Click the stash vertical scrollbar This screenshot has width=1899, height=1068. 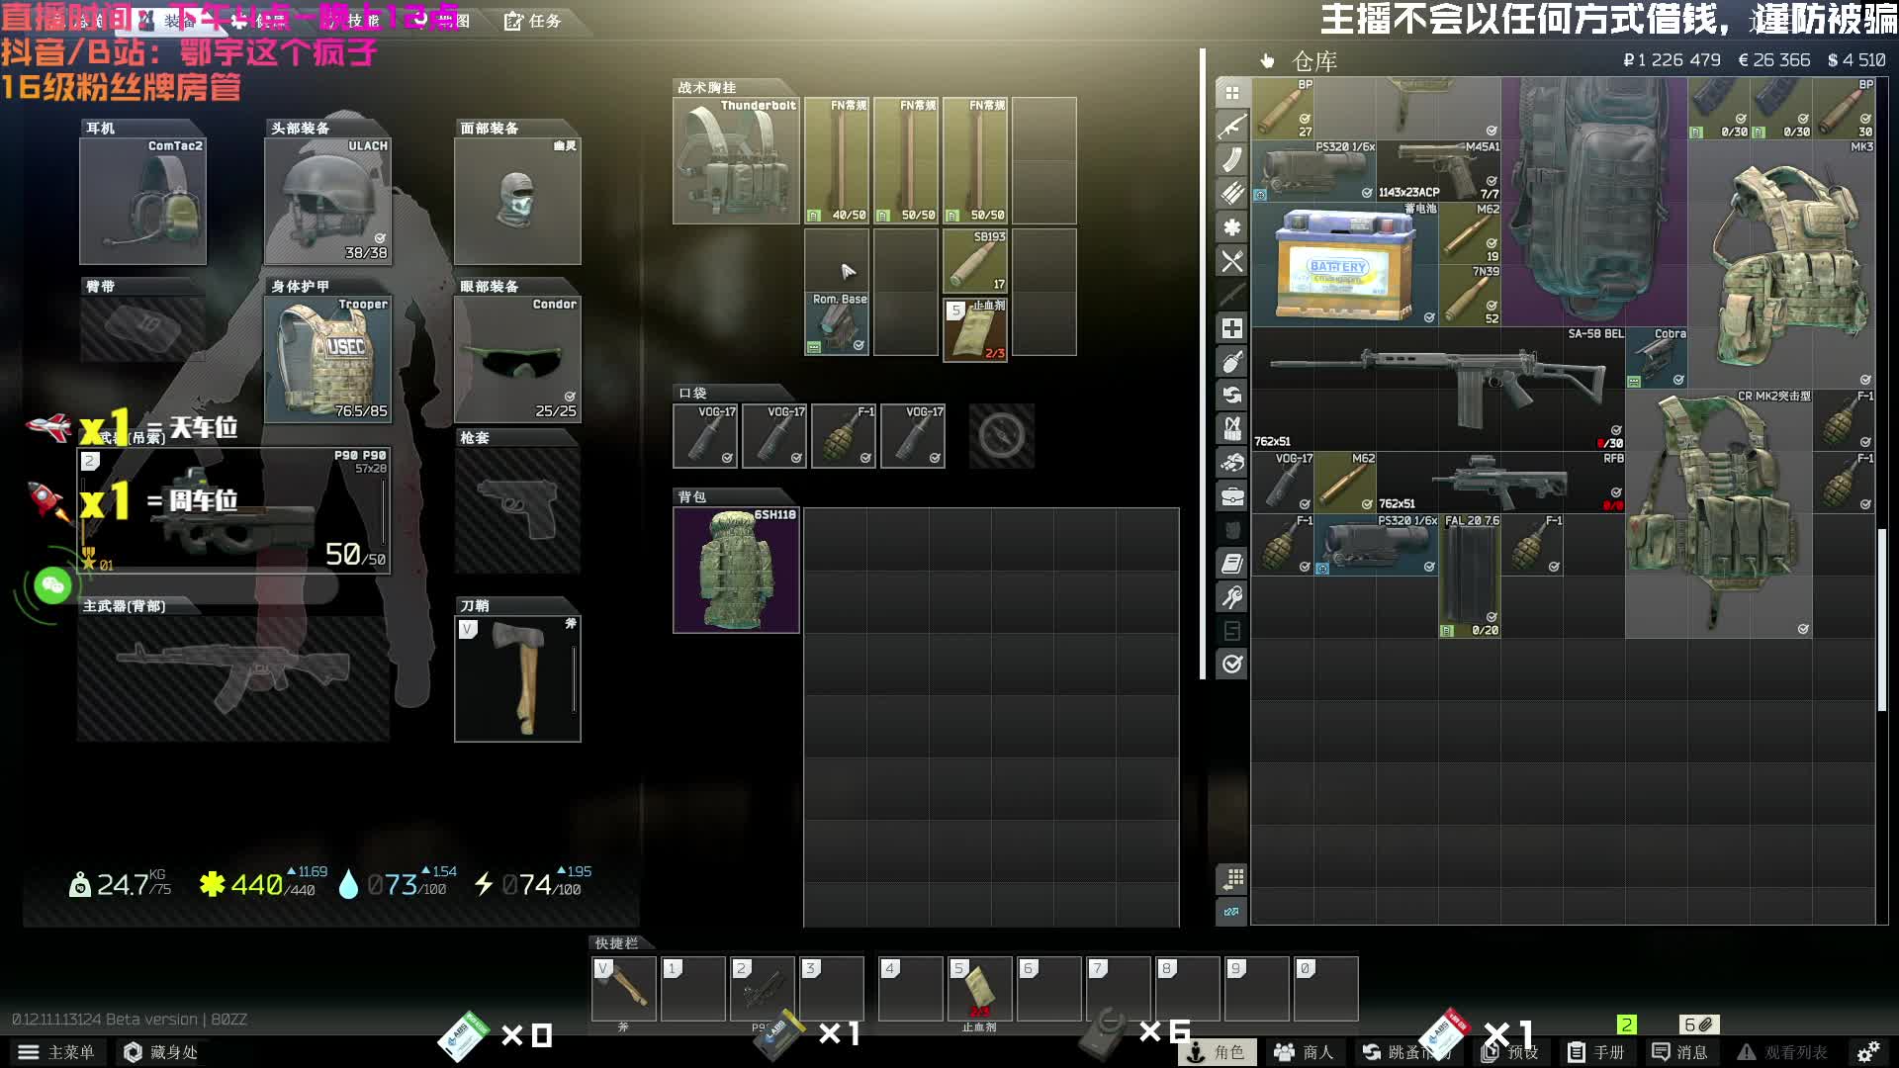pyautogui.click(x=1881, y=619)
